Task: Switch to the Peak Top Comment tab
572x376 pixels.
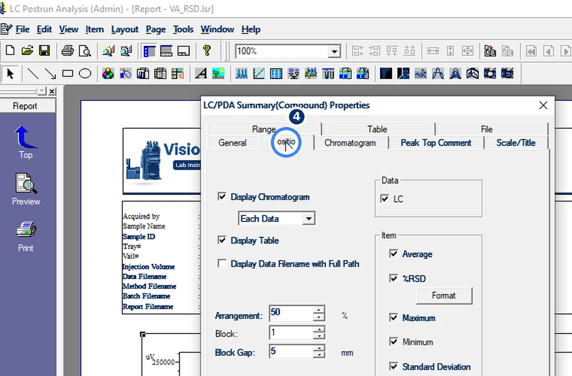Action: click(x=436, y=143)
